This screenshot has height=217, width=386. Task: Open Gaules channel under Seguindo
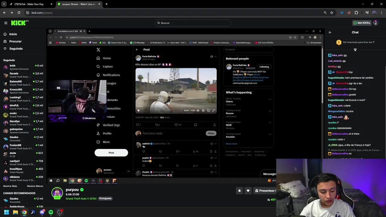23,139
